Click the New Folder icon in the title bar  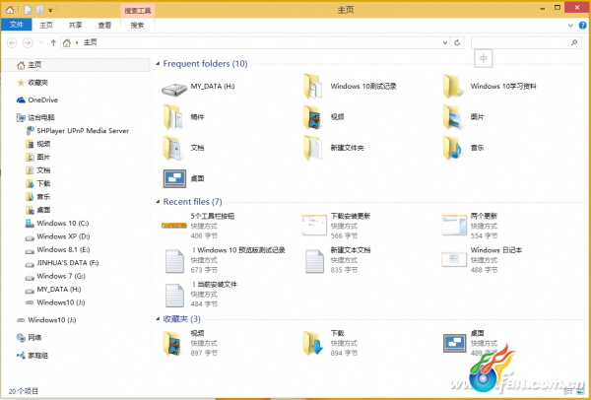[x=40, y=10]
